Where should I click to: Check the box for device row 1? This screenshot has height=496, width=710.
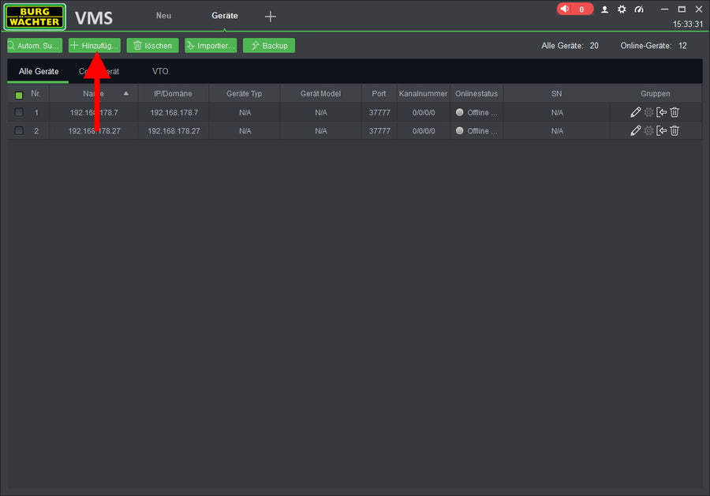click(x=19, y=112)
